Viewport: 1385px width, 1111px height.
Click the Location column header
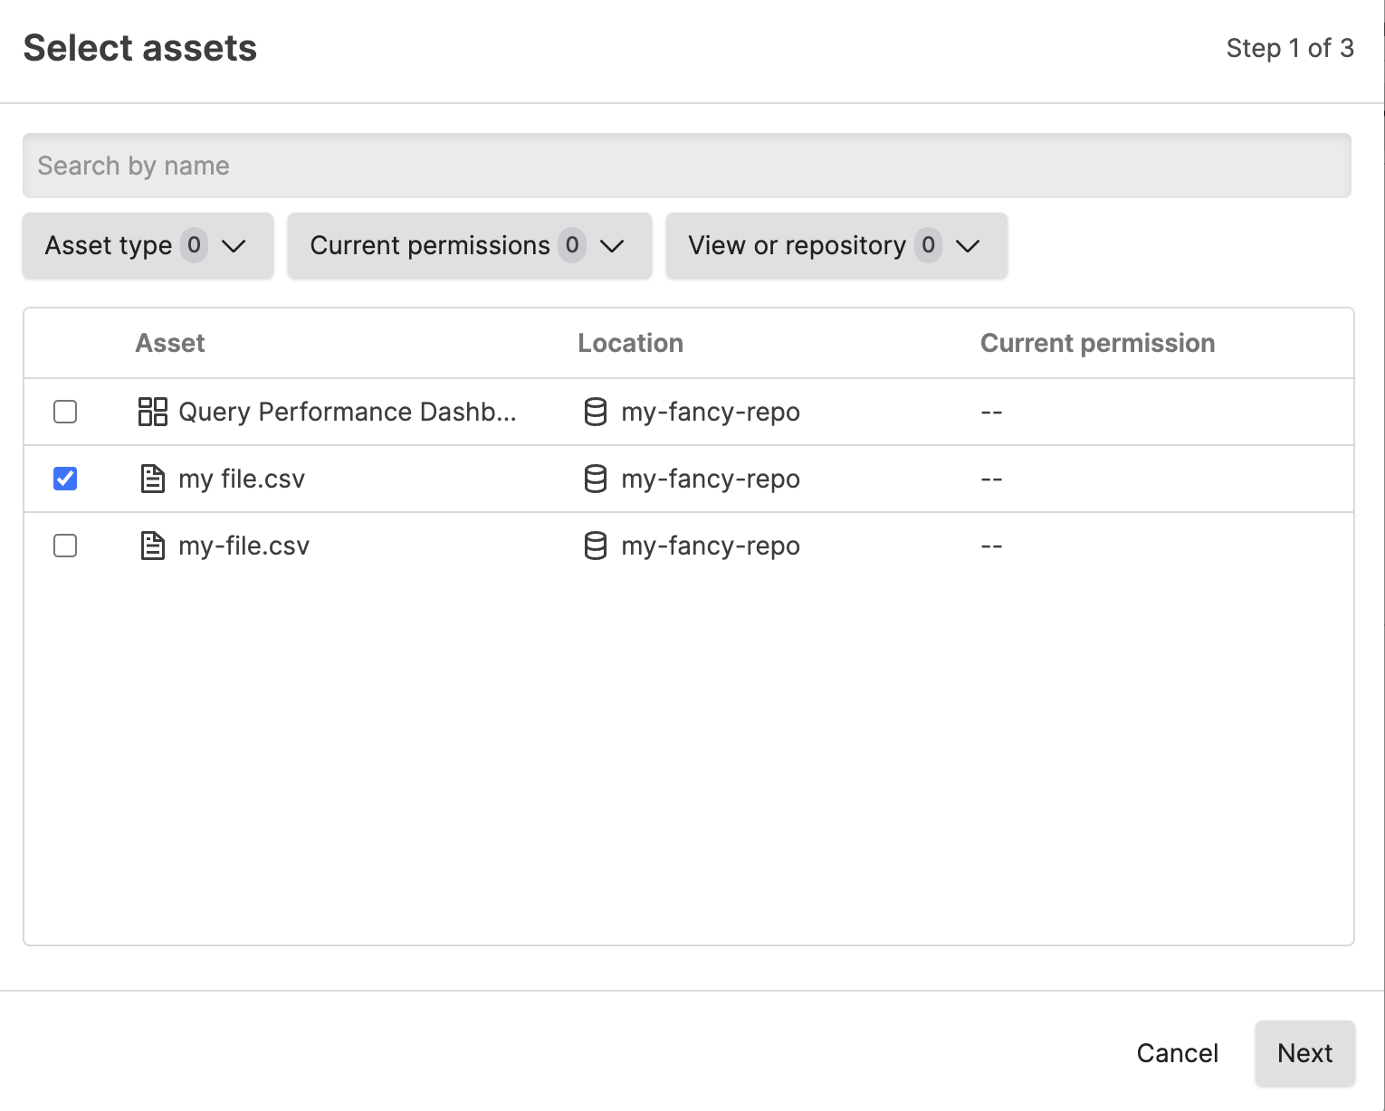[630, 343]
